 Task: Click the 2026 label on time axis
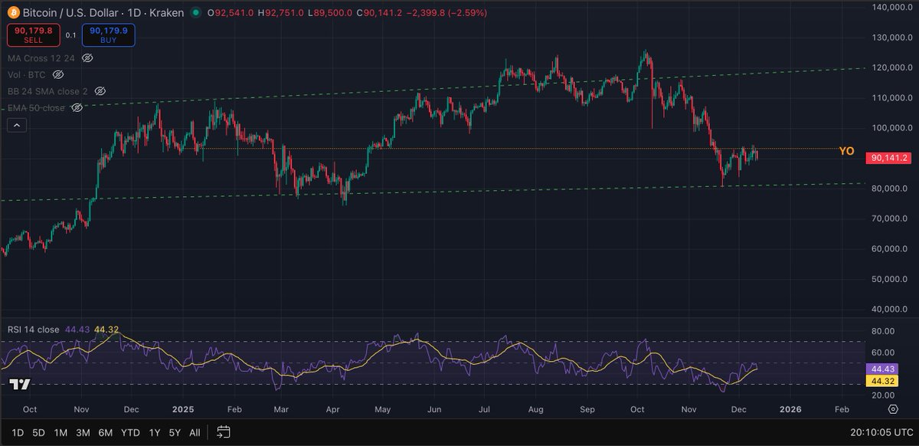[x=790, y=410]
